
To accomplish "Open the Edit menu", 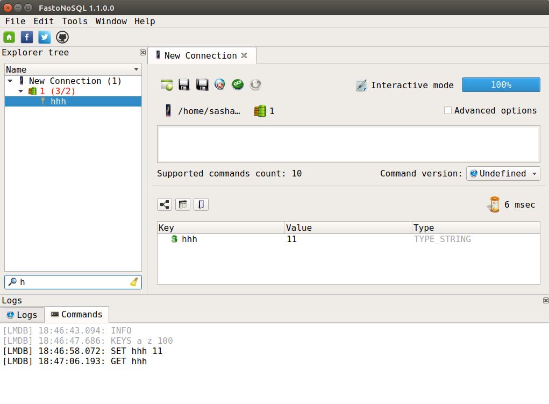I will coord(44,22).
